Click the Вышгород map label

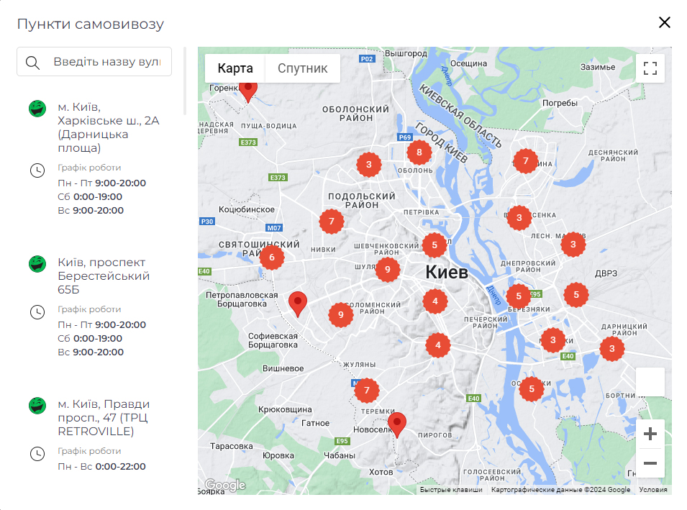click(x=406, y=53)
